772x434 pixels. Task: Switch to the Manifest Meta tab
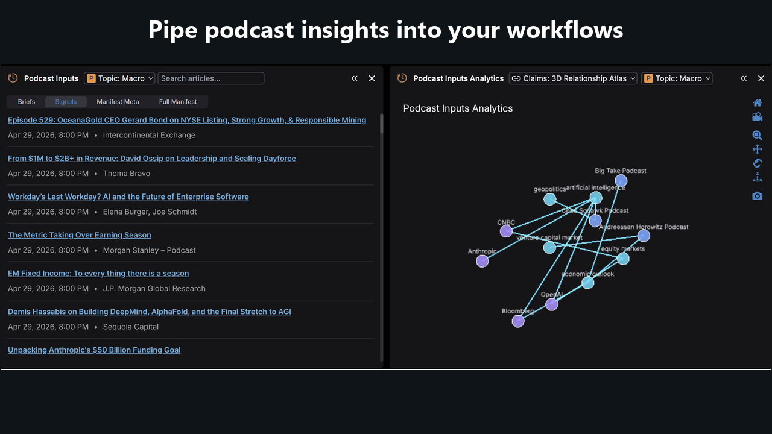click(x=118, y=102)
